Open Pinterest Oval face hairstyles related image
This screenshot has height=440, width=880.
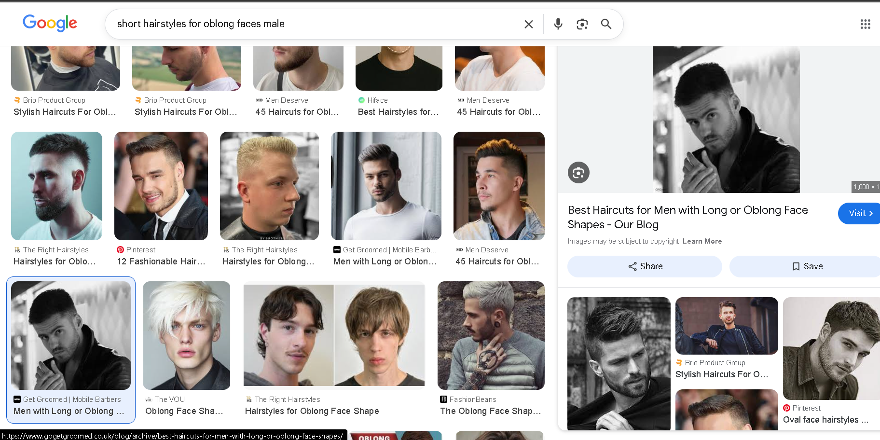(x=831, y=348)
